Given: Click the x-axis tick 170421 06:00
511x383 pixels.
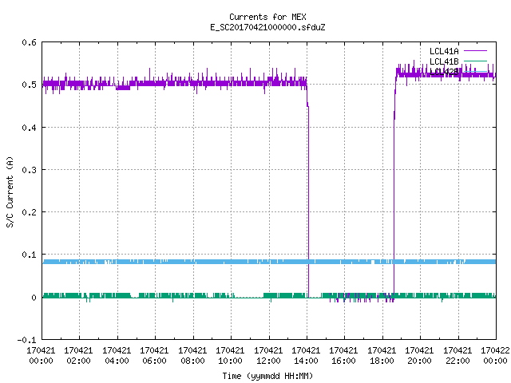Looking at the screenshot, I should coord(154,356).
